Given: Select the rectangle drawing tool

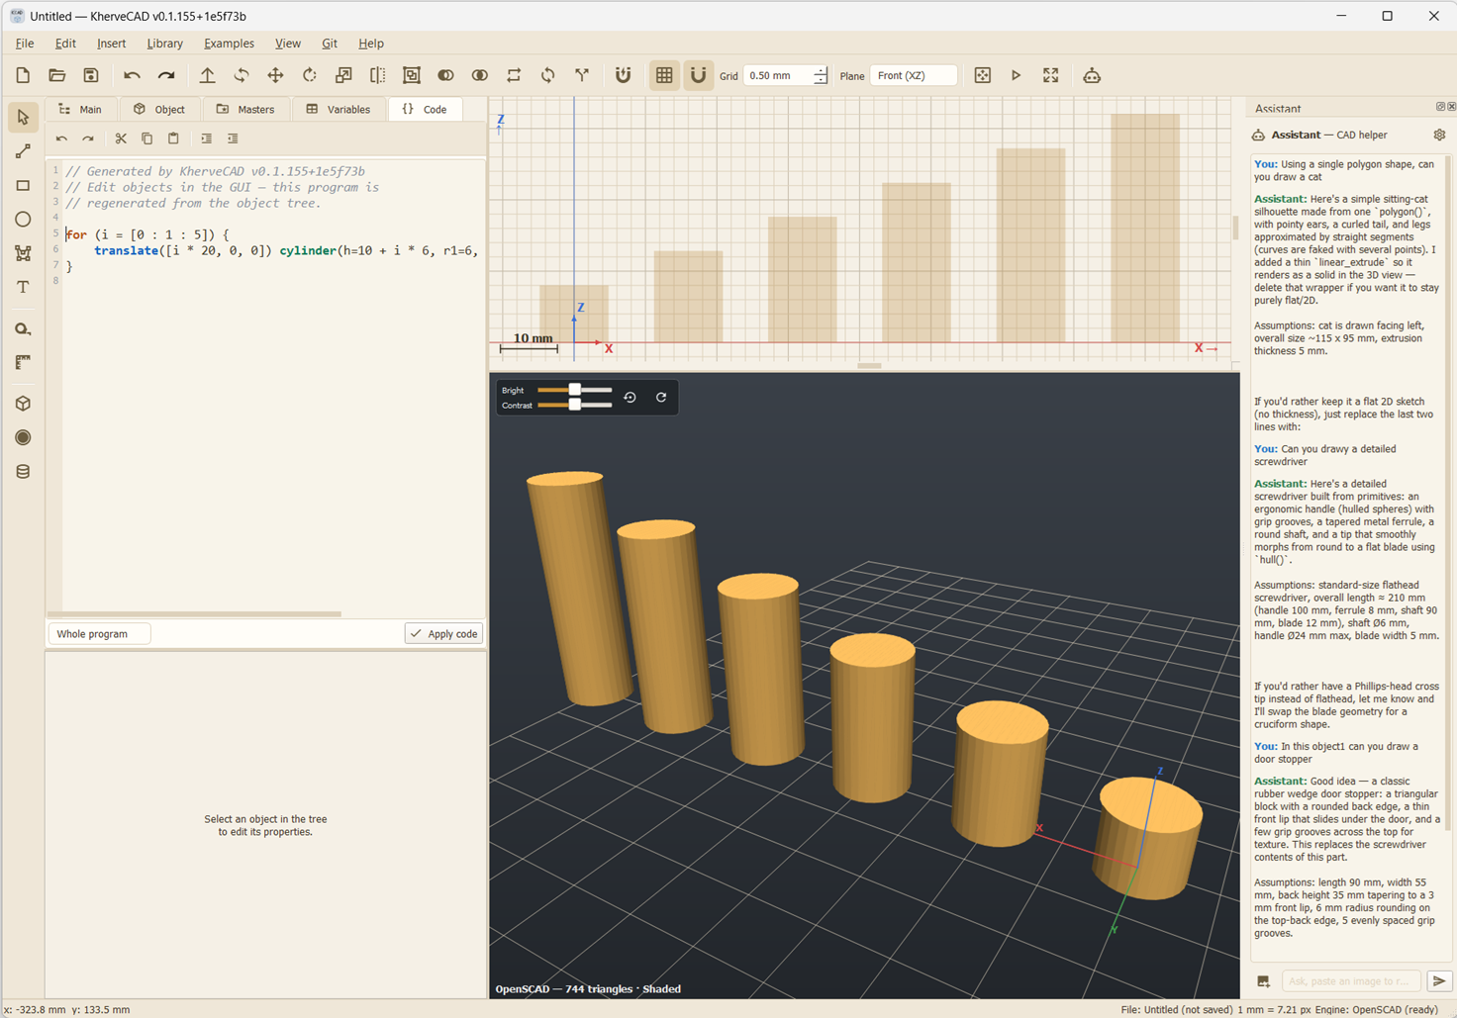Looking at the screenshot, I should pos(23,185).
